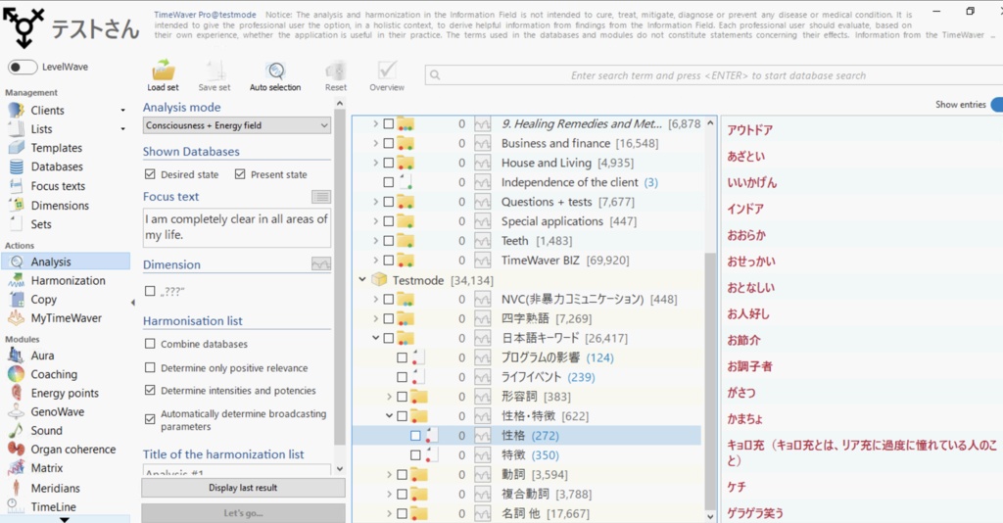Uncheck the Present state checkbox
1003x523 pixels.
click(x=240, y=174)
